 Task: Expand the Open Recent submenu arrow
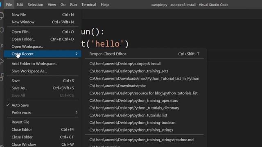tap(77, 53)
